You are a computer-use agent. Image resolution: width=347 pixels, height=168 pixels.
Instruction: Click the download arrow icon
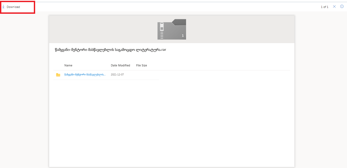coord(3,7)
